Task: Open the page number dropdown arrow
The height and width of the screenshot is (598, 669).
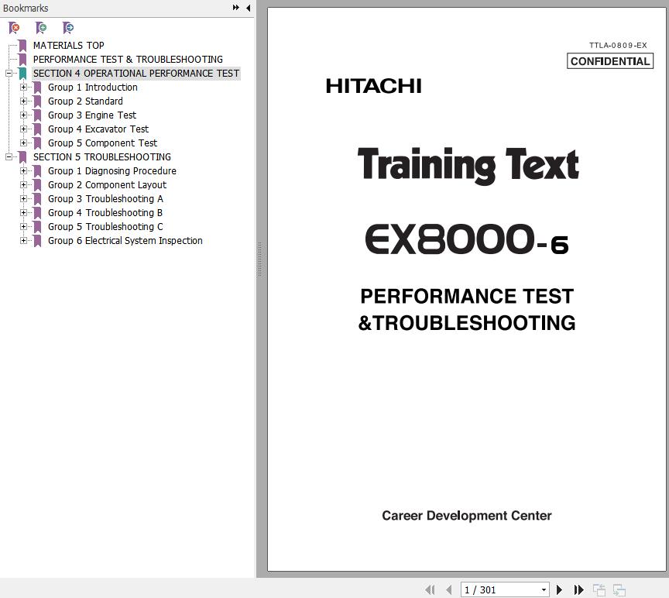Action: pos(544,590)
